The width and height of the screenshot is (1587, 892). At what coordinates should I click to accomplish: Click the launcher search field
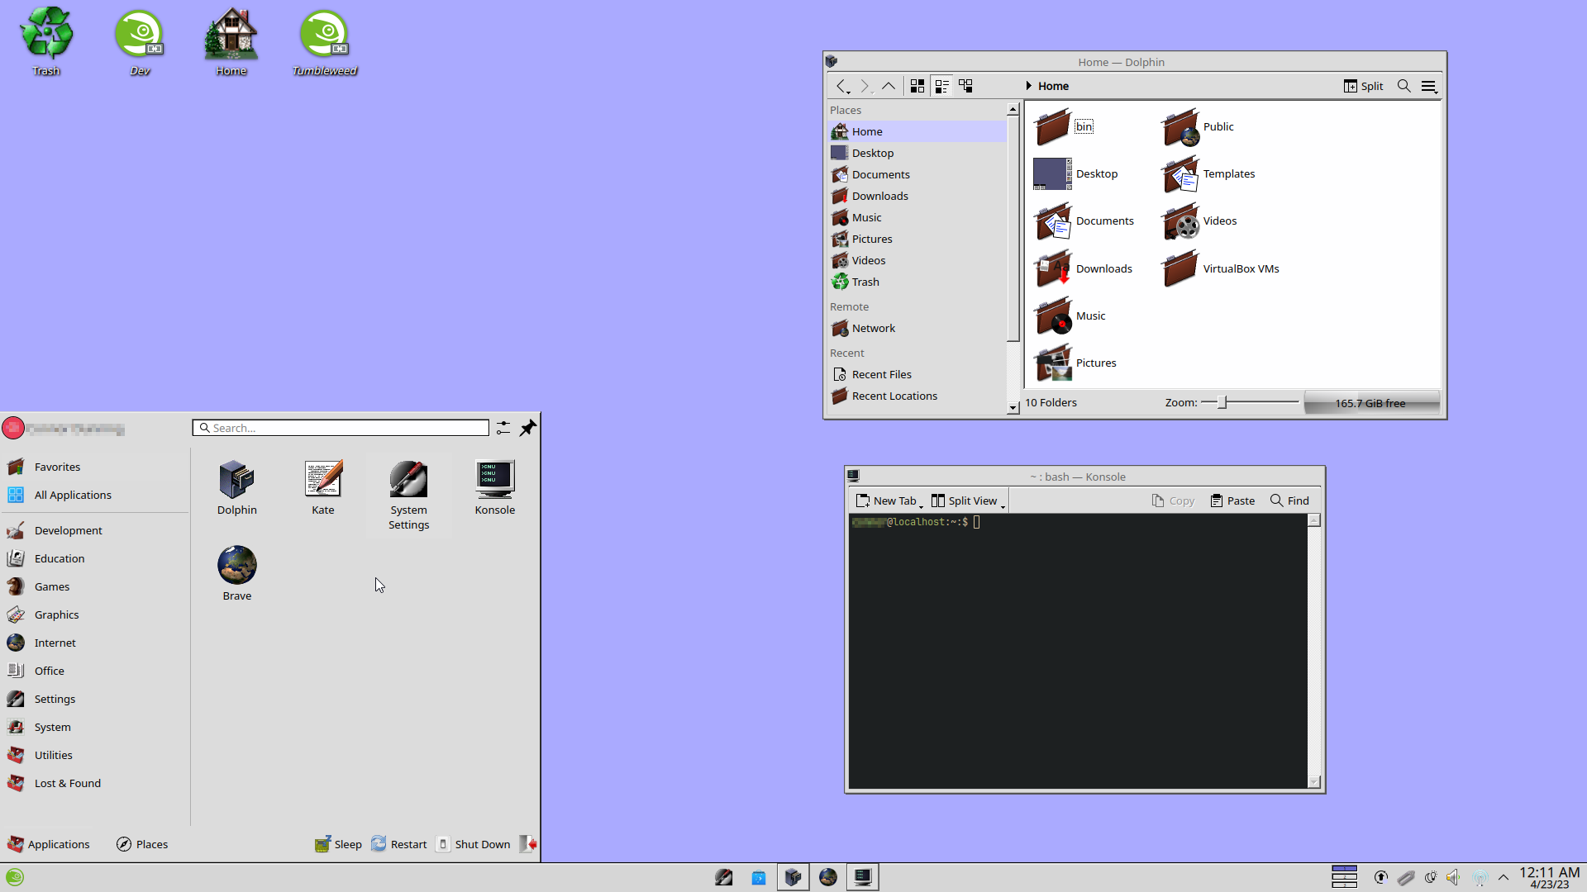pos(340,427)
